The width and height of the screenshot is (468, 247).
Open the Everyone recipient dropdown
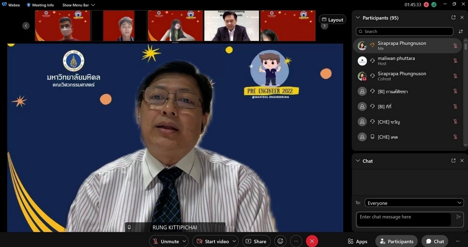[x=414, y=203]
